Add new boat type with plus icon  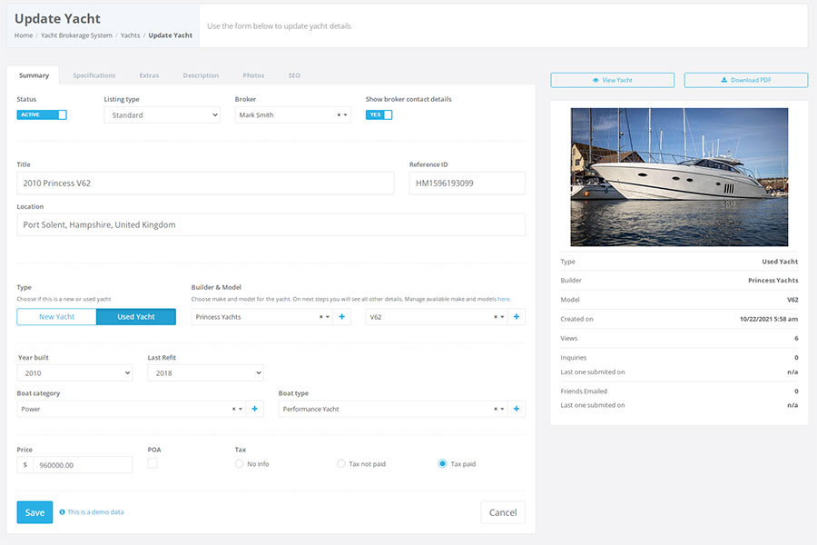coord(517,409)
